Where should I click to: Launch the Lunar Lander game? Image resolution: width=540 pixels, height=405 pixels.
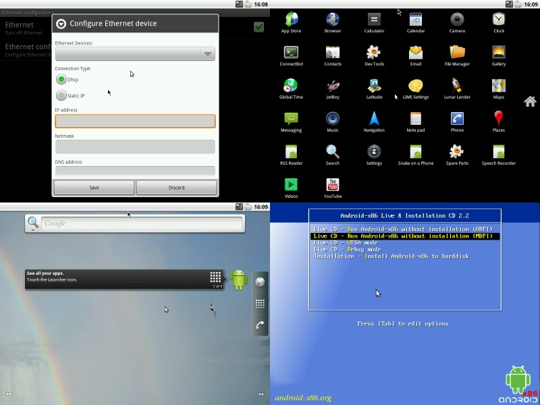(457, 88)
